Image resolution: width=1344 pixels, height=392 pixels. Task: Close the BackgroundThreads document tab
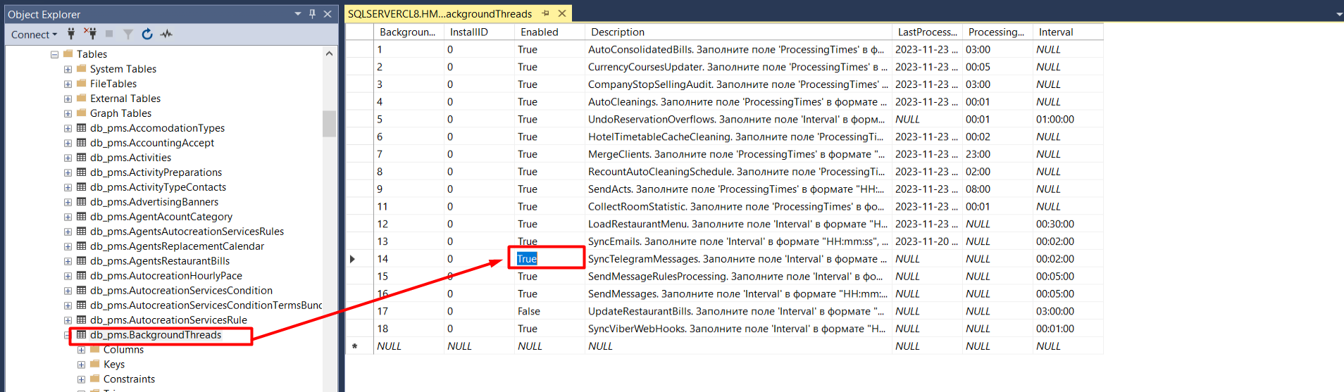point(562,13)
